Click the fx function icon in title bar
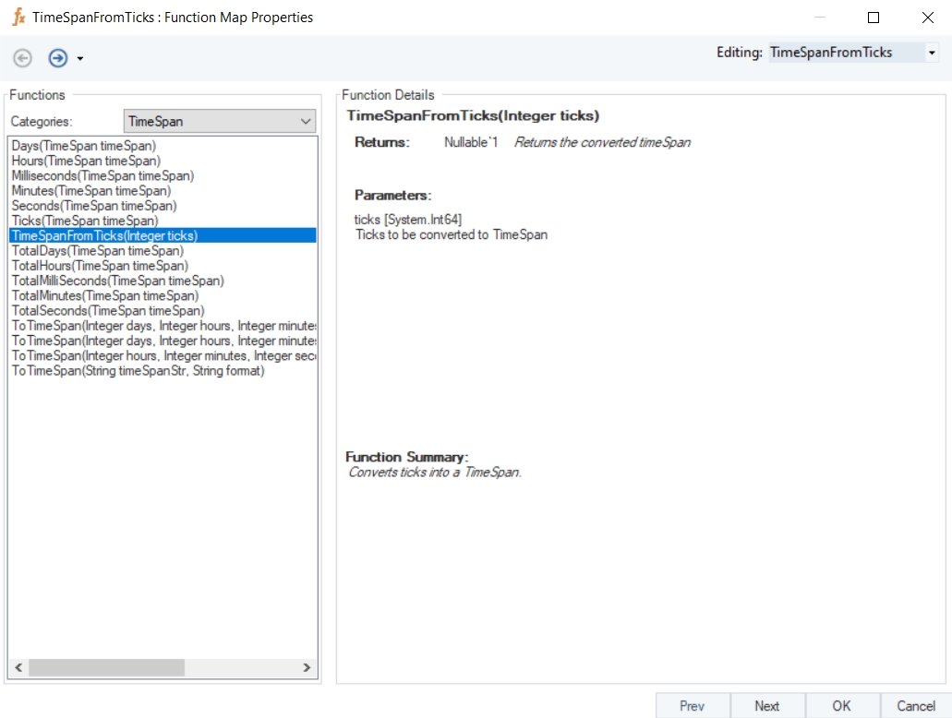Image resolution: width=952 pixels, height=718 pixels. pyautogui.click(x=18, y=18)
